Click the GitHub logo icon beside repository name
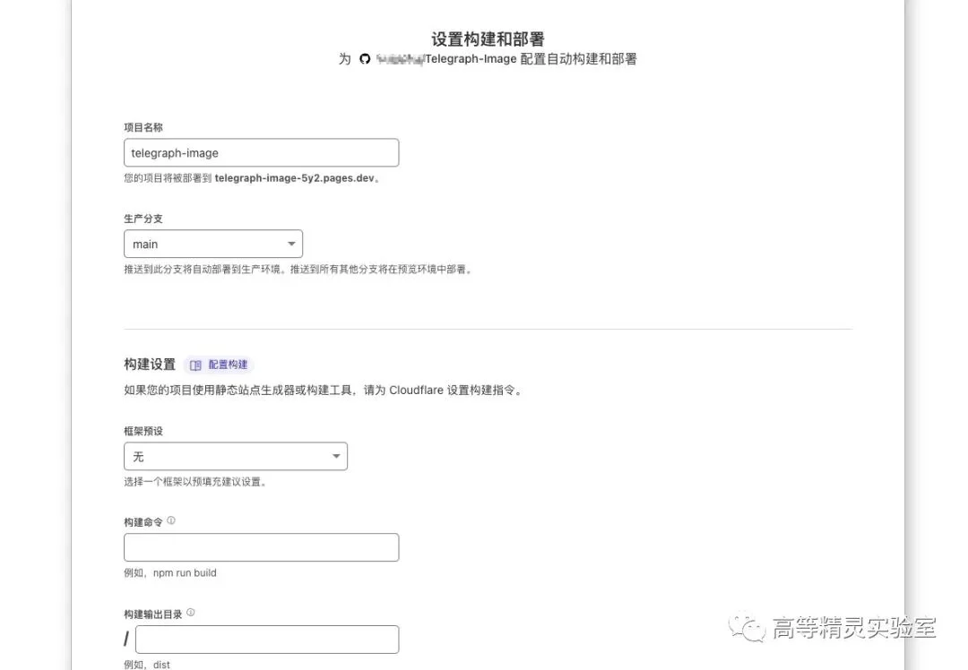 (x=365, y=59)
